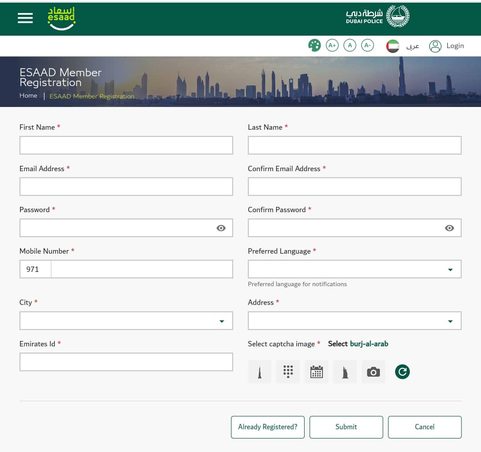Image resolution: width=481 pixels, height=452 pixels.
Task: Click the Already Registered? button
Action: pos(268,427)
